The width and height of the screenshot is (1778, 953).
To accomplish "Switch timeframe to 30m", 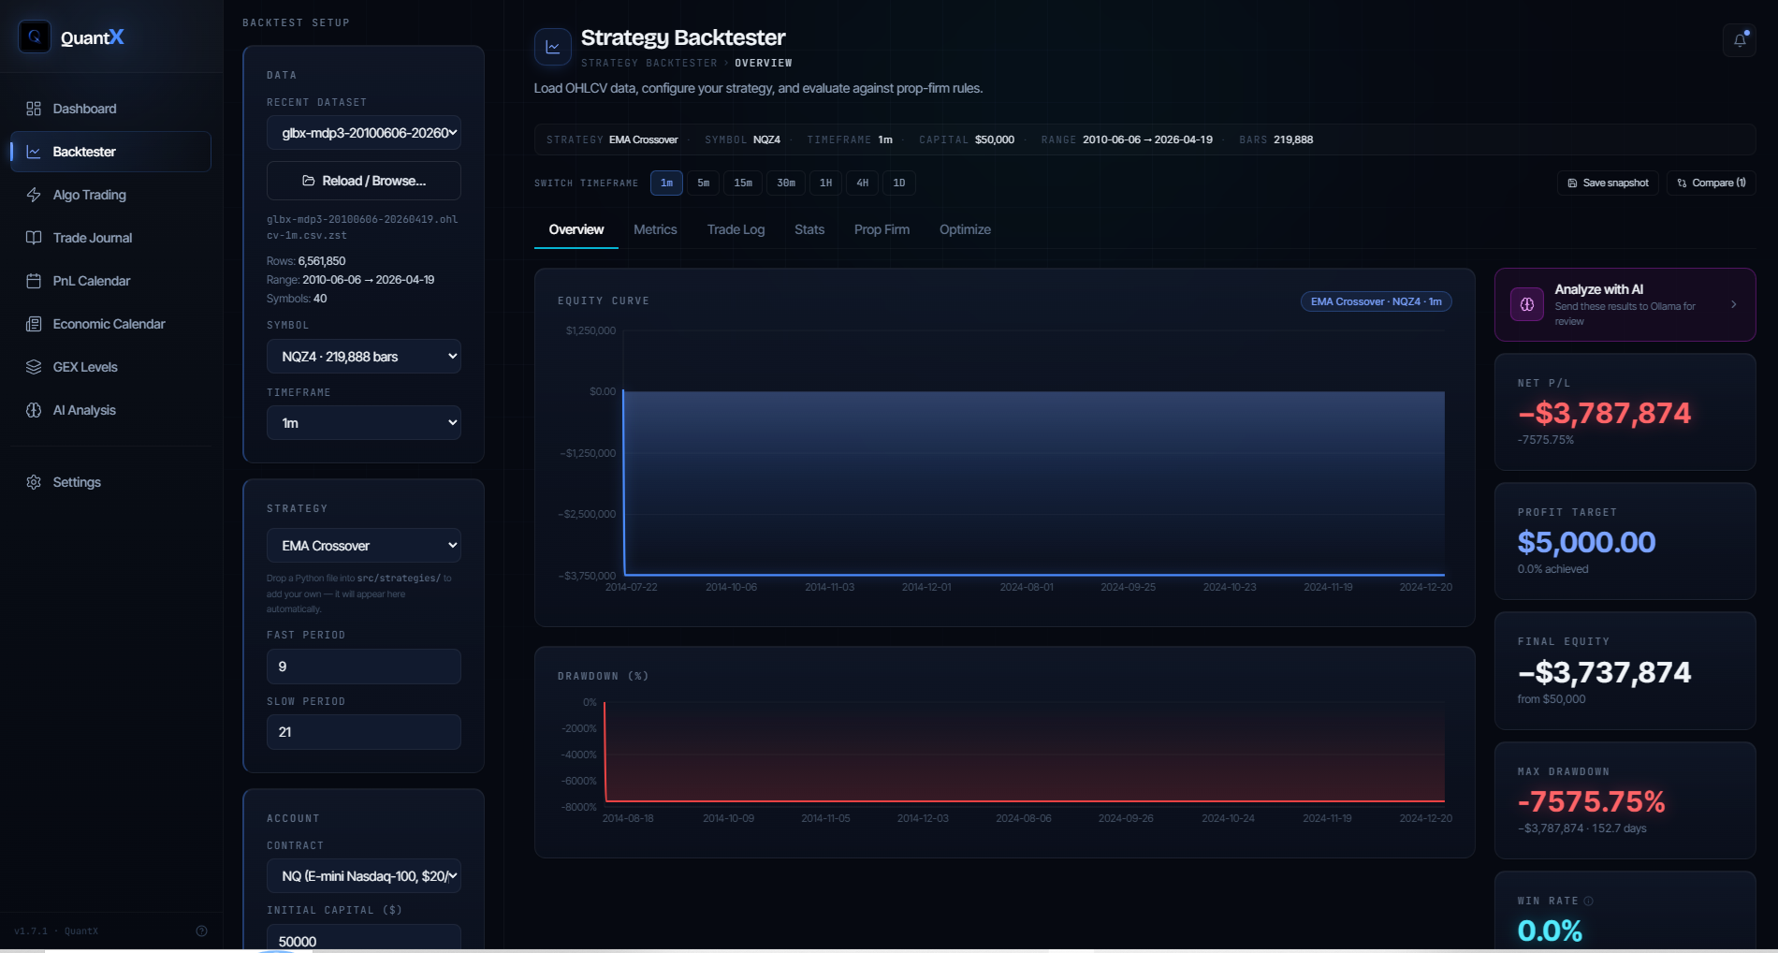I will click(786, 183).
